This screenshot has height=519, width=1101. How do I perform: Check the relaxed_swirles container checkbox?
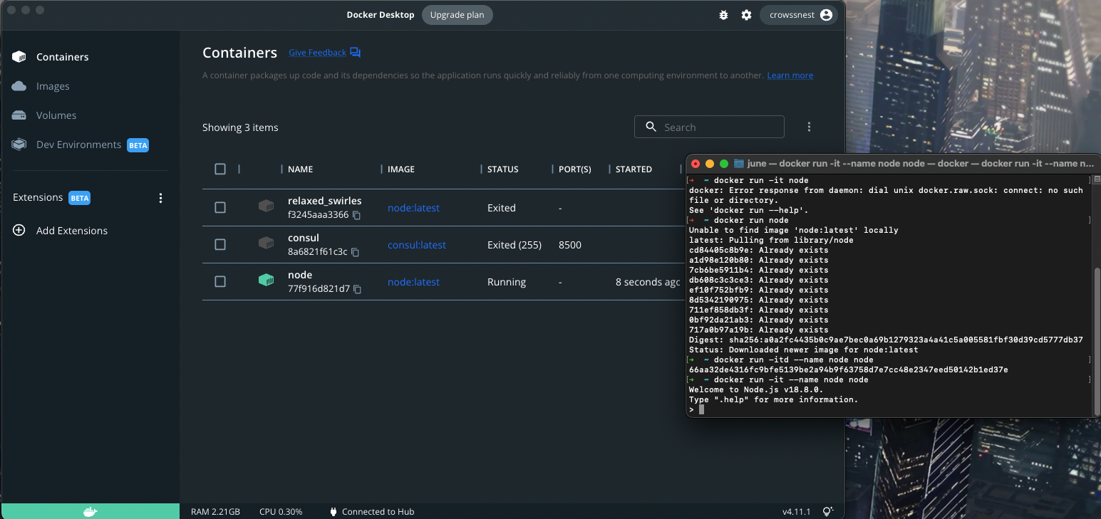tap(220, 207)
